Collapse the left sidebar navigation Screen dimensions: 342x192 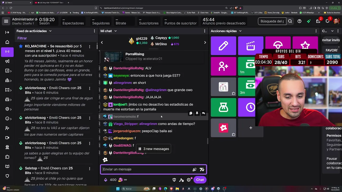(x=7, y=32)
